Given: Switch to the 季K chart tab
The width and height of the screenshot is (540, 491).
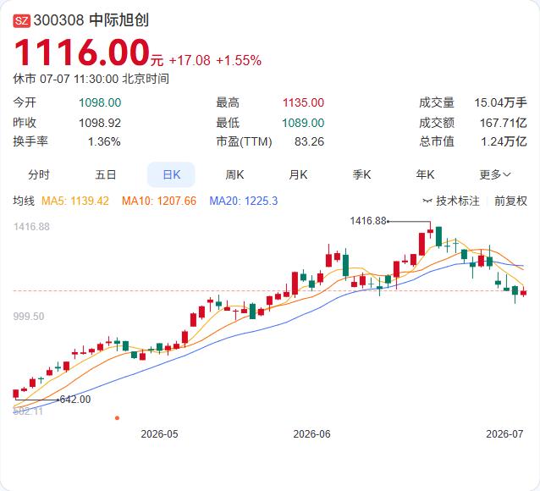Looking at the screenshot, I should [361, 174].
